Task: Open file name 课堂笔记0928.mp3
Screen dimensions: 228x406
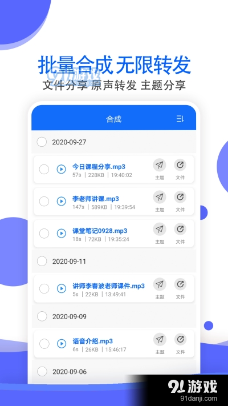Action: 100,231
